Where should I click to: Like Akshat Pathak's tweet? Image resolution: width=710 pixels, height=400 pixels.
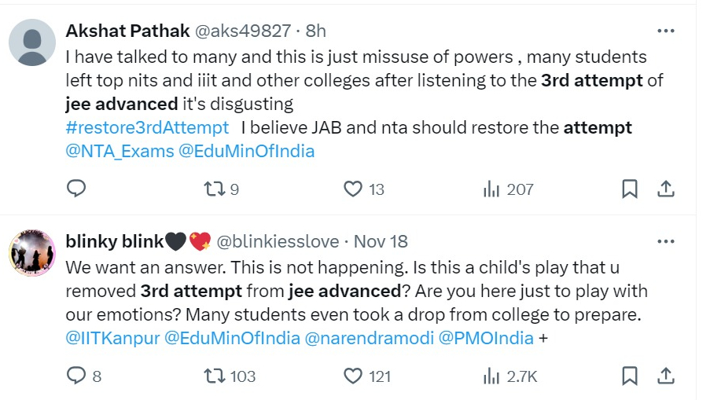354,189
